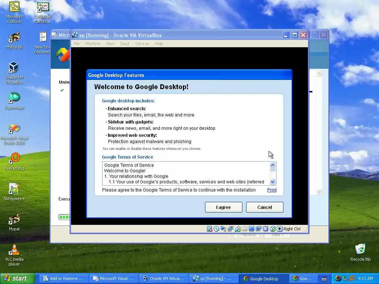Click the Right Ctrl host key label
Screen dimensions: 379x284
292,229
